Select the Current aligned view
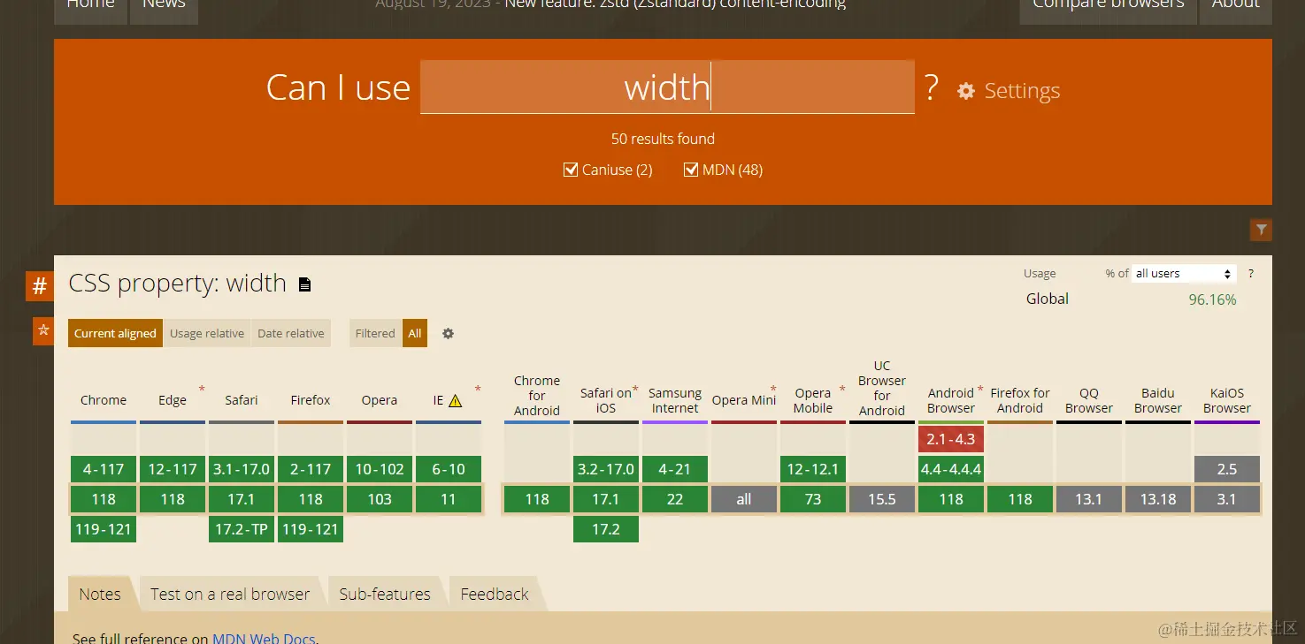The image size is (1305, 644). coord(115,333)
